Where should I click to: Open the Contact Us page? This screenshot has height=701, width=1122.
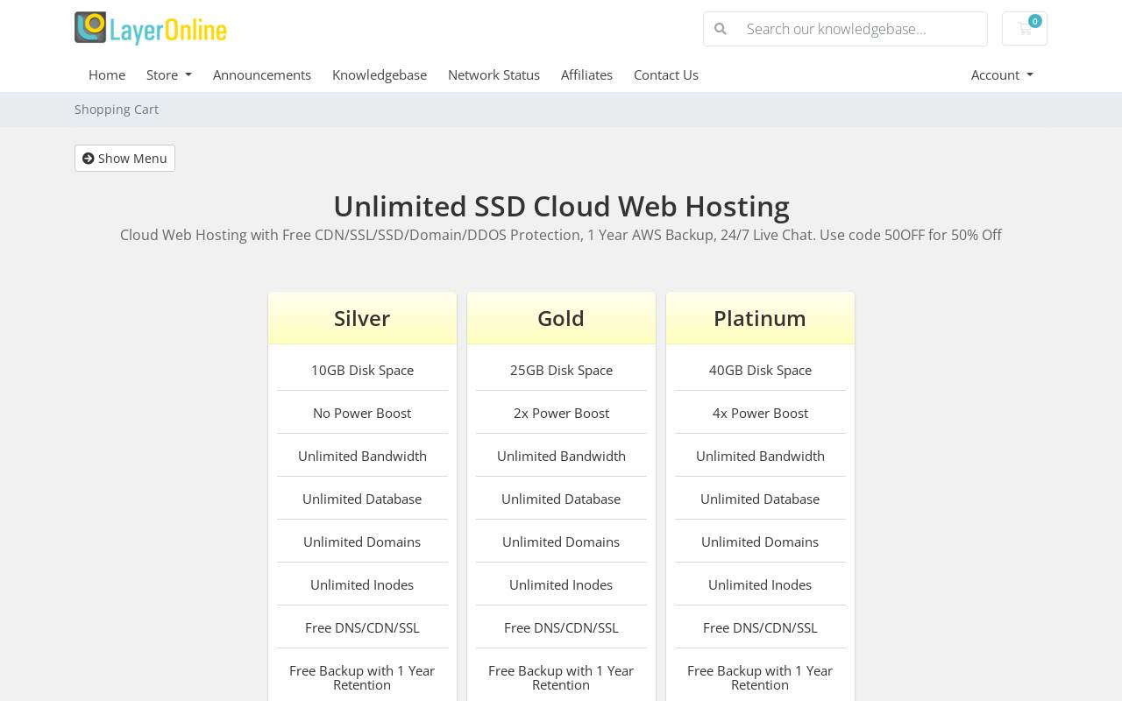point(666,74)
